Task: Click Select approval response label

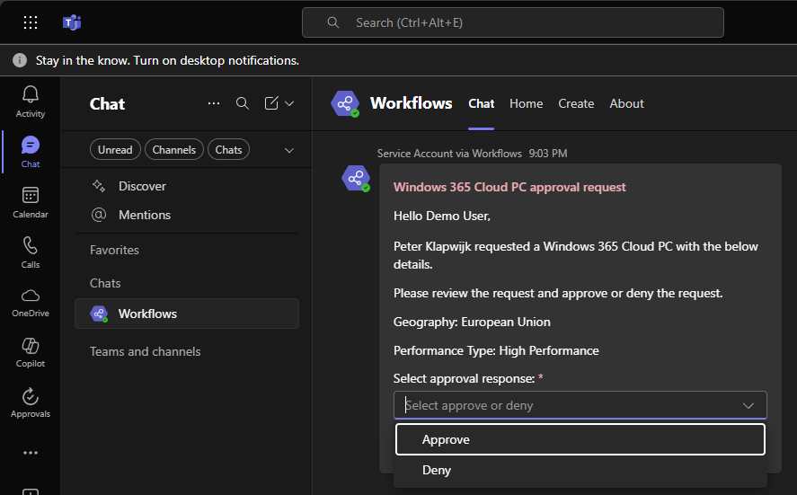Action: 464,378
